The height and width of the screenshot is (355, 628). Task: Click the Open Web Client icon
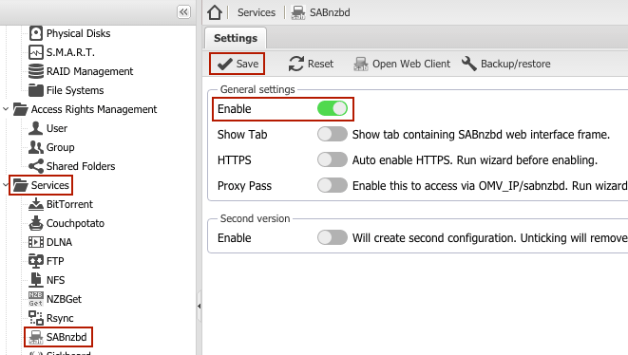360,64
